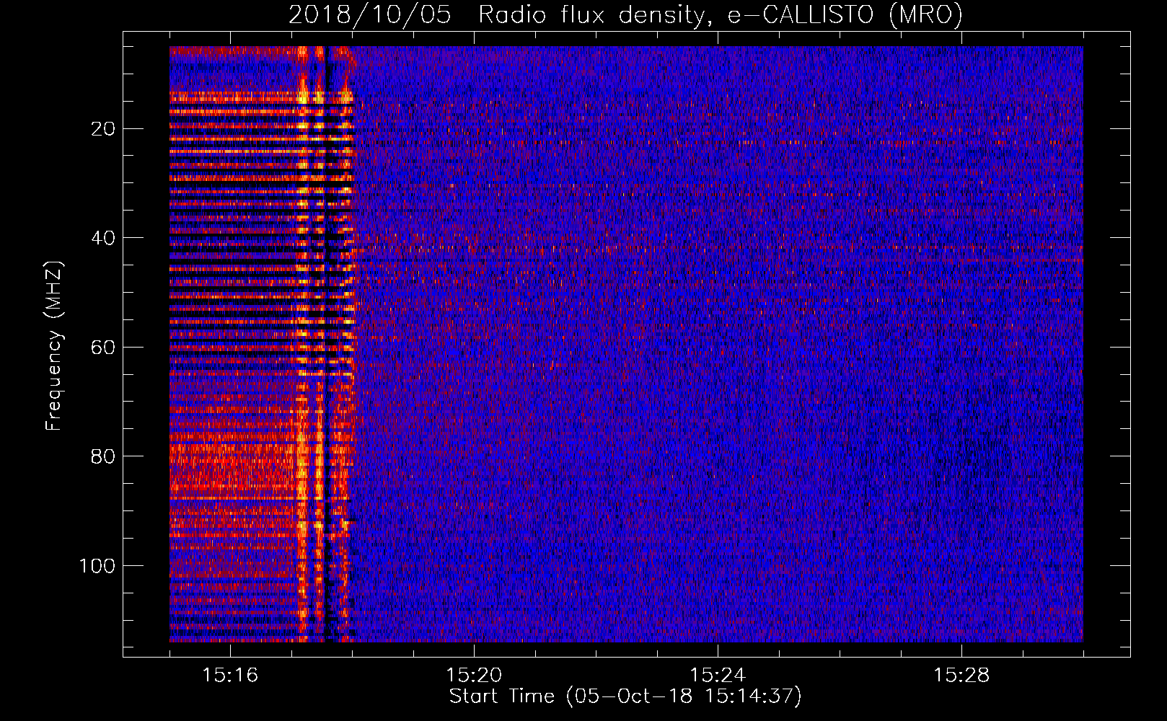The width and height of the screenshot is (1167, 721).
Task: Click the 40 frequency tick label
Action: point(103,238)
